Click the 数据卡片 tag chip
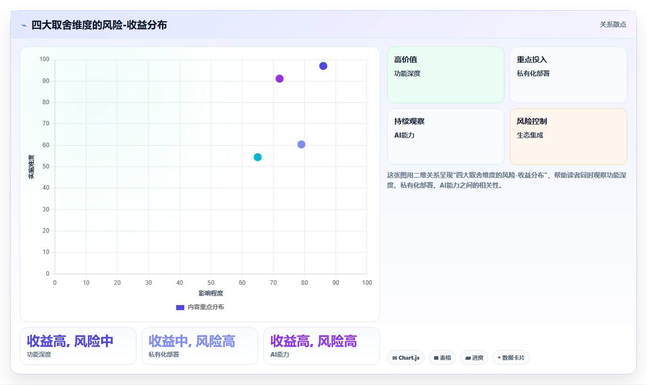 pyautogui.click(x=511, y=358)
